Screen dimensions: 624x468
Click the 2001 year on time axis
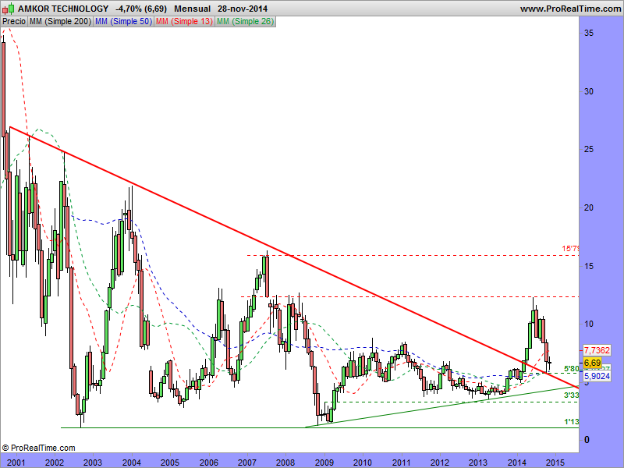16,463
